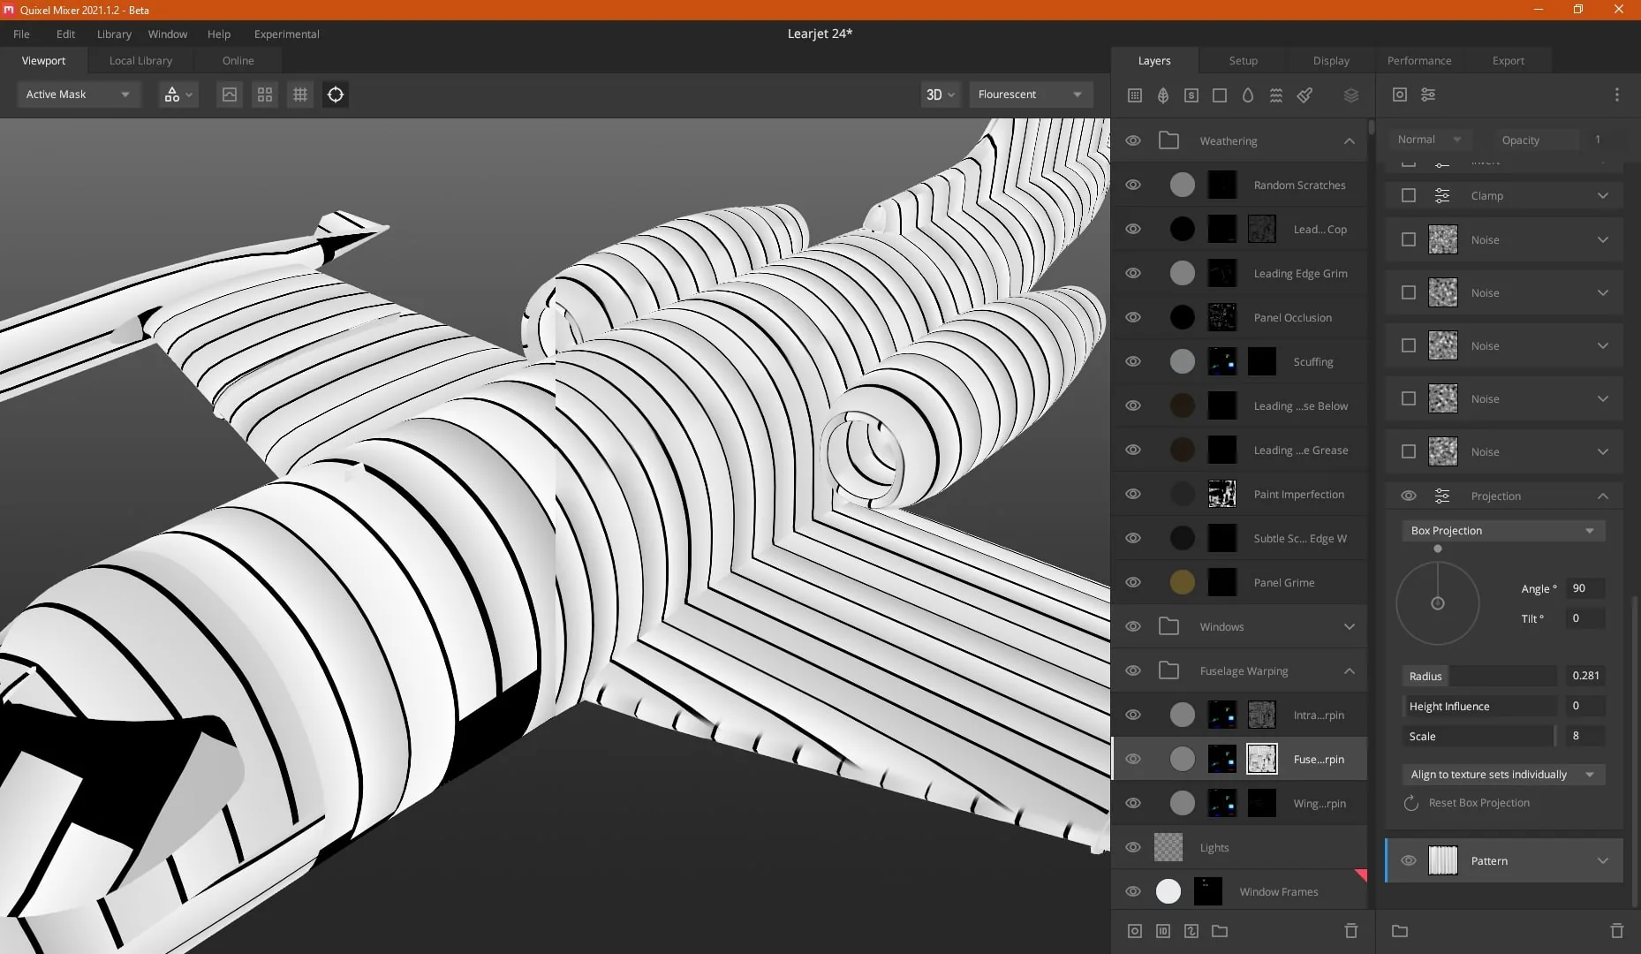The height and width of the screenshot is (954, 1641).
Task: Click the Scale value input field
Action: tap(1585, 736)
